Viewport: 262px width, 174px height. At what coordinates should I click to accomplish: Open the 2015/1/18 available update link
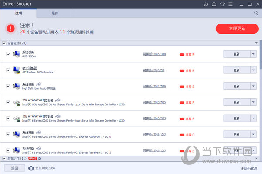tap(154, 54)
